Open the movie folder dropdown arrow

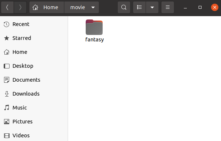(x=93, y=7)
